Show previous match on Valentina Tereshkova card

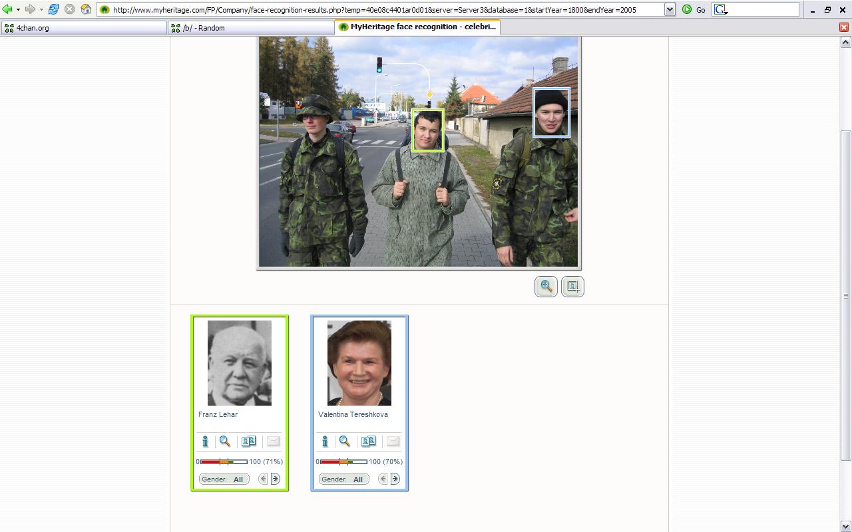(383, 479)
